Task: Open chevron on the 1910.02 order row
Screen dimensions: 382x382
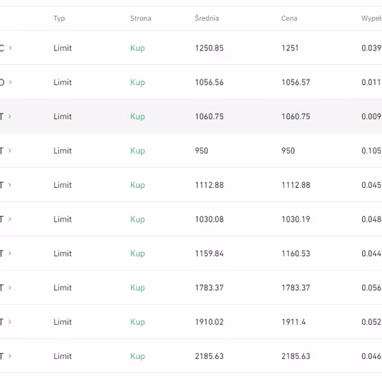Action: click(x=10, y=322)
